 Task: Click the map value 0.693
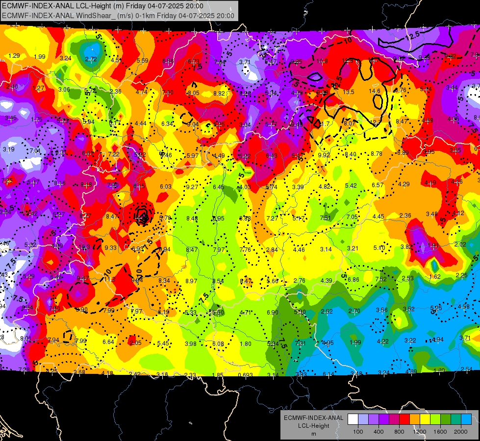click(x=246, y=375)
